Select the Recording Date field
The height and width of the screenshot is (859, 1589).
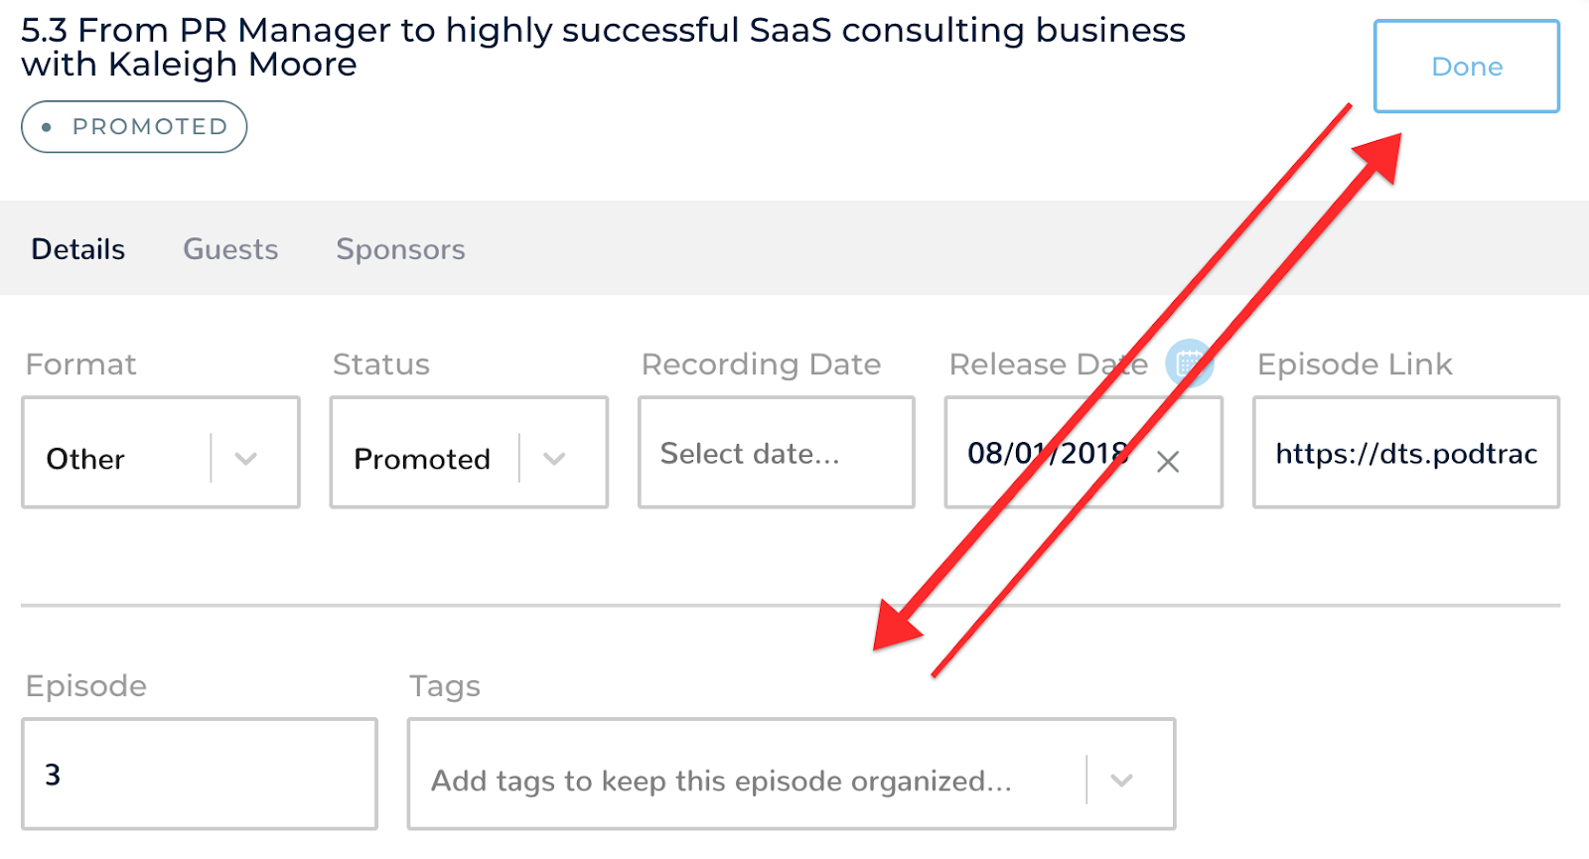776,454
